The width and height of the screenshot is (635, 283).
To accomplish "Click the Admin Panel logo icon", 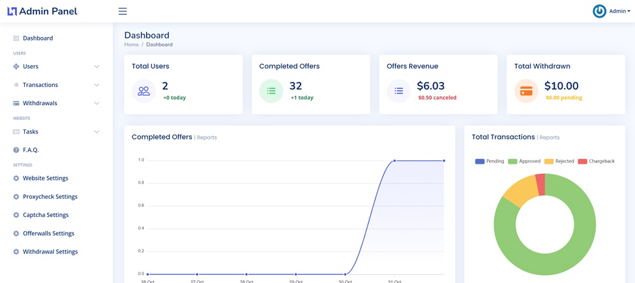I will pos(12,11).
